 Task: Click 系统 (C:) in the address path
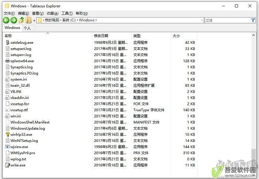point(69,20)
